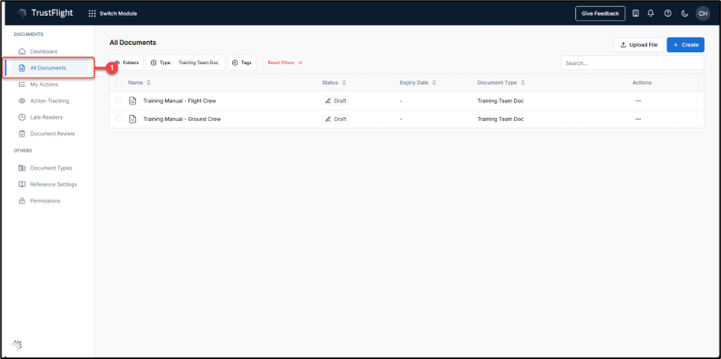This screenshot has width=721, height=359.
Task: Open the Type filter dropdown
Action: point(185,63)
